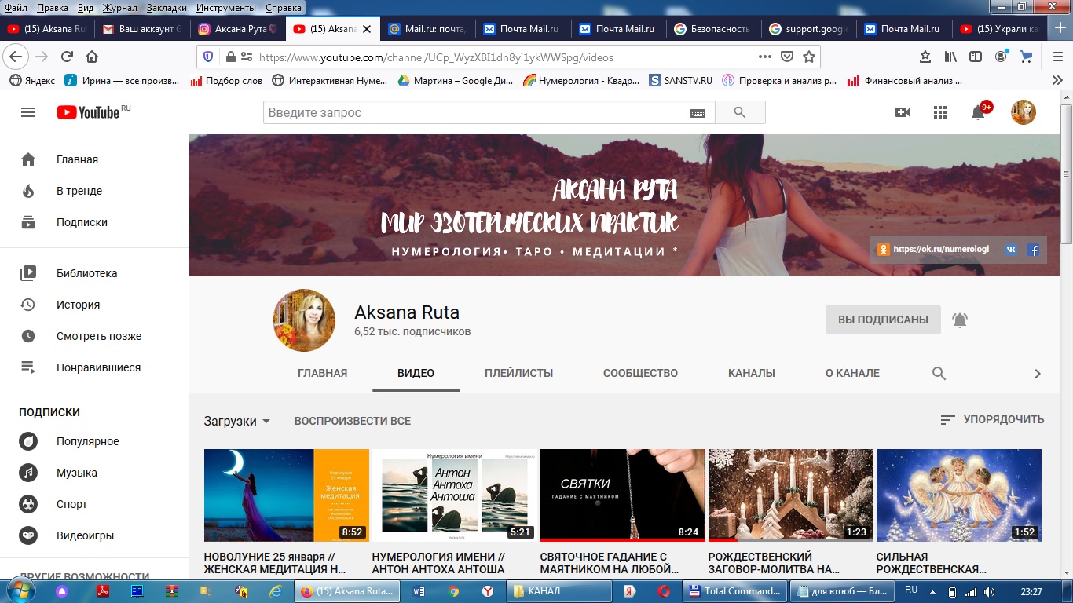Image resolution: width=1073 pixels, height=603 pixels.
Task: Show more bookmarks with double chevron
Action: [1057, 80]
